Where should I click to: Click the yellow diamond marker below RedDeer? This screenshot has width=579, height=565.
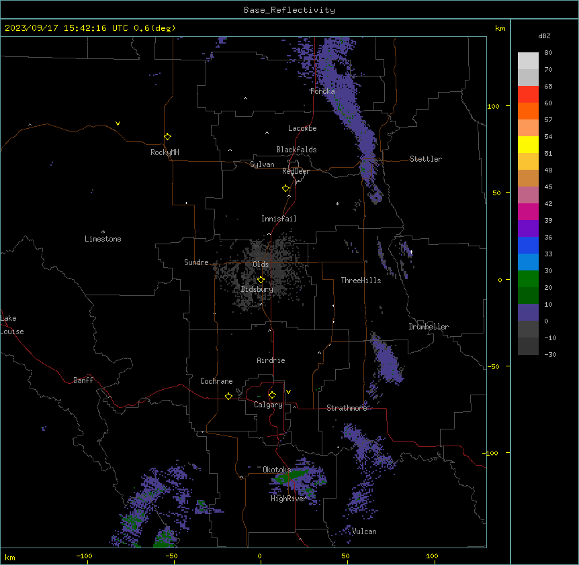point(285,189)
